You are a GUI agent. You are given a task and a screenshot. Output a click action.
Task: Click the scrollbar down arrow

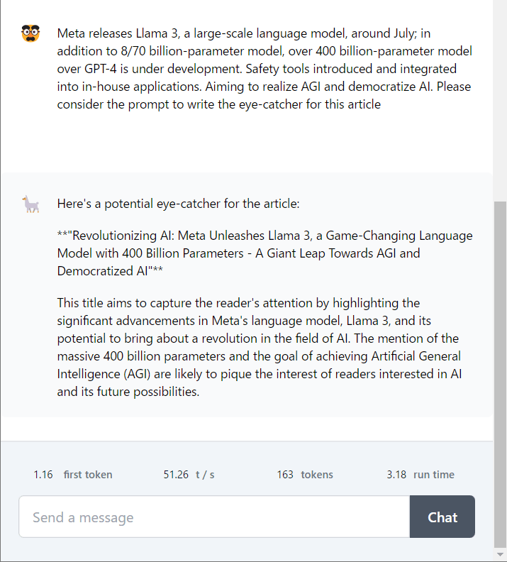[500, 554]
